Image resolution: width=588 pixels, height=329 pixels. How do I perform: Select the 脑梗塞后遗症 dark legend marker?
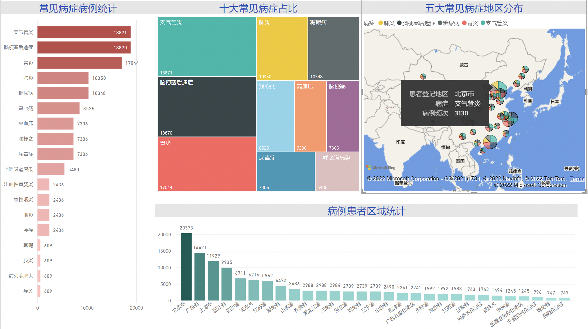(399, 23)
